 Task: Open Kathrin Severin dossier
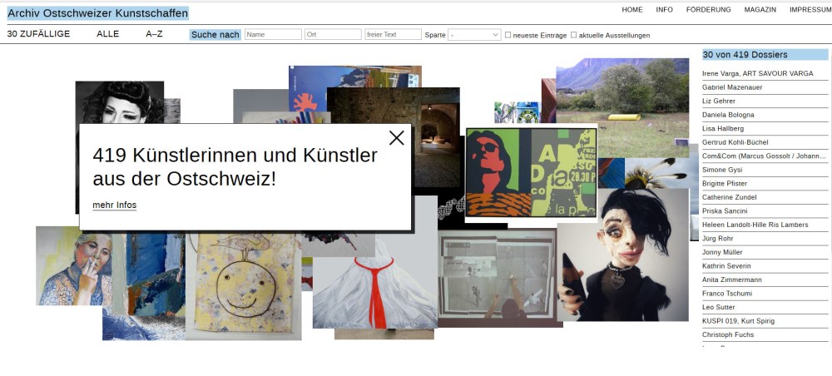coord(765,266)
